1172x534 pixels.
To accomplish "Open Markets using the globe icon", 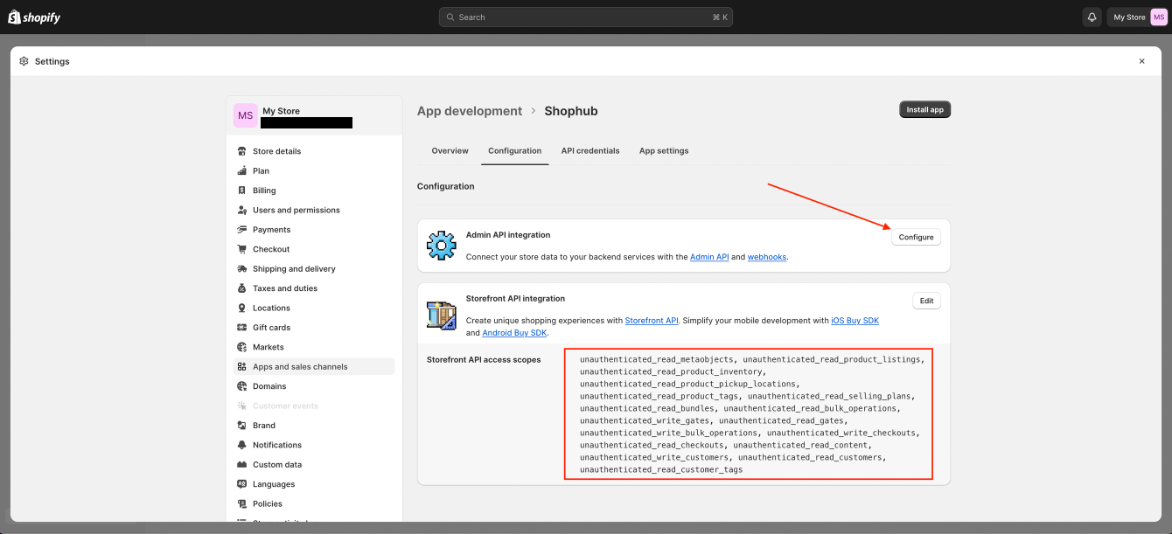I will coord(242,346).
